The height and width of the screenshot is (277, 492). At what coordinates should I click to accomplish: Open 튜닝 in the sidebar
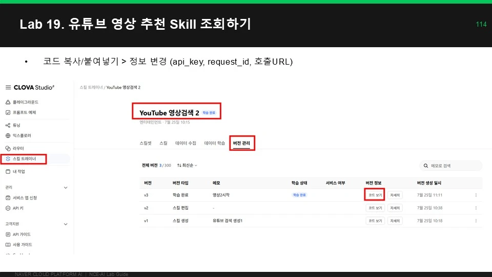pos(16,125)
